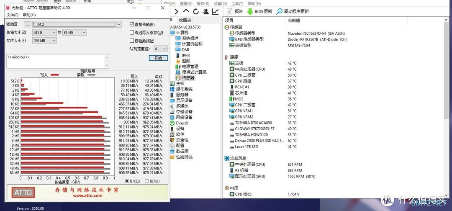The height and width of the screenshot is (211, 452).
Task: Click 服务器 node in tree
Action: pos(179,95)
